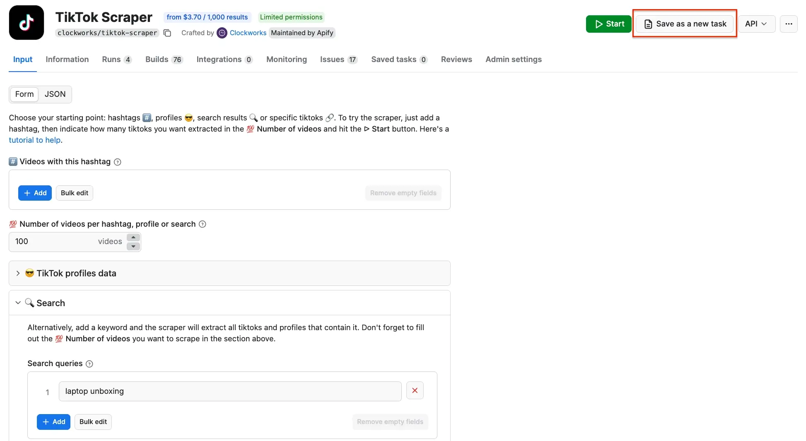Show the Saved tasks tab
Screen dimensions: 806x441
399,60
